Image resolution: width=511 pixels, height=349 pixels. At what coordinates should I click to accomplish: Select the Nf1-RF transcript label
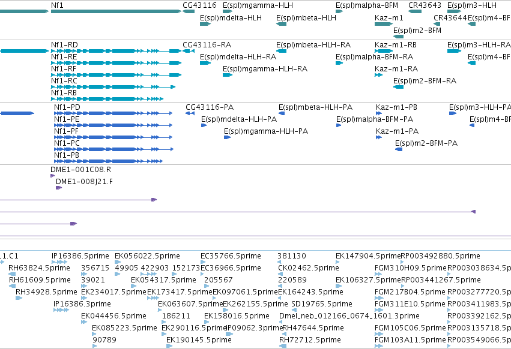[64, 69]
